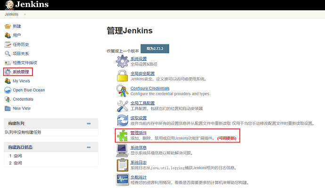Image resolution: width=325 pixels, height=188 pixels.
Task: Open the 新建 sidebar link
Action: click(x=17, y=26)
